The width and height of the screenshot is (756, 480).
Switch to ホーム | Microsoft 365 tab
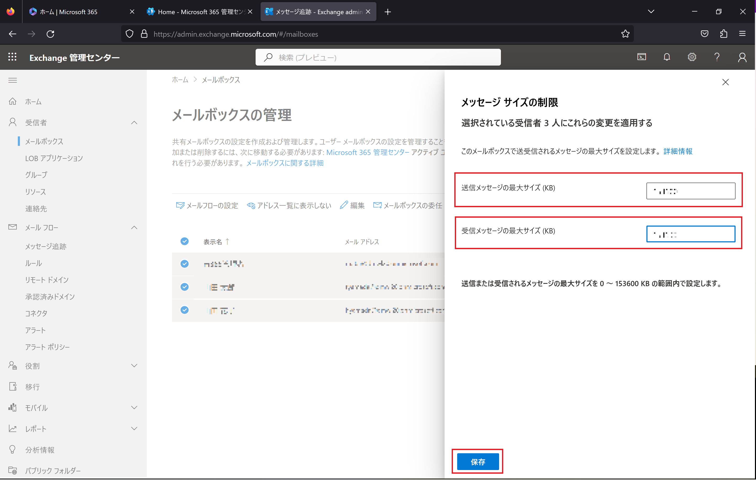click(x=81, y=12)
